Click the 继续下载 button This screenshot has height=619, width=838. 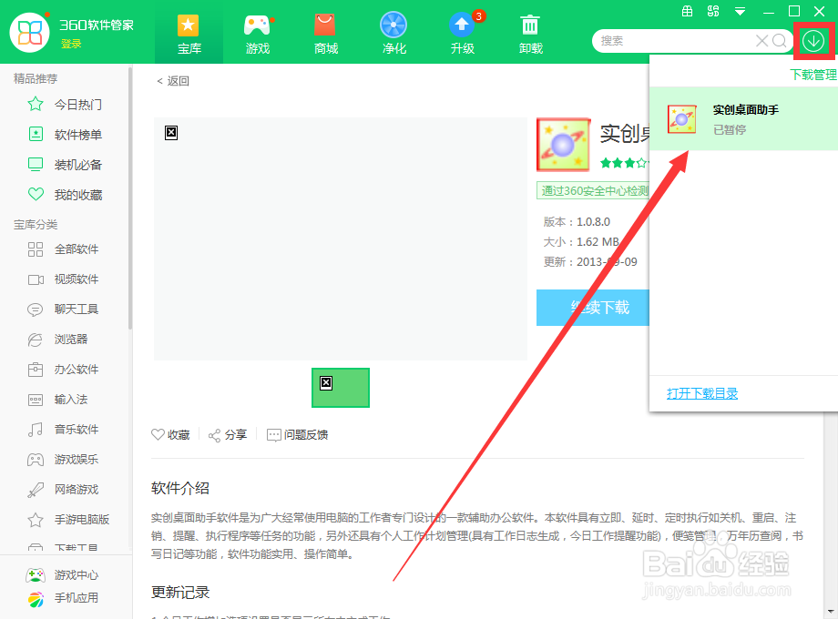[x=593, y=308]
